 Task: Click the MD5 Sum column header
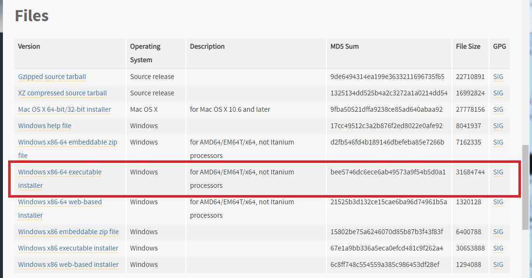pos(344,46)
